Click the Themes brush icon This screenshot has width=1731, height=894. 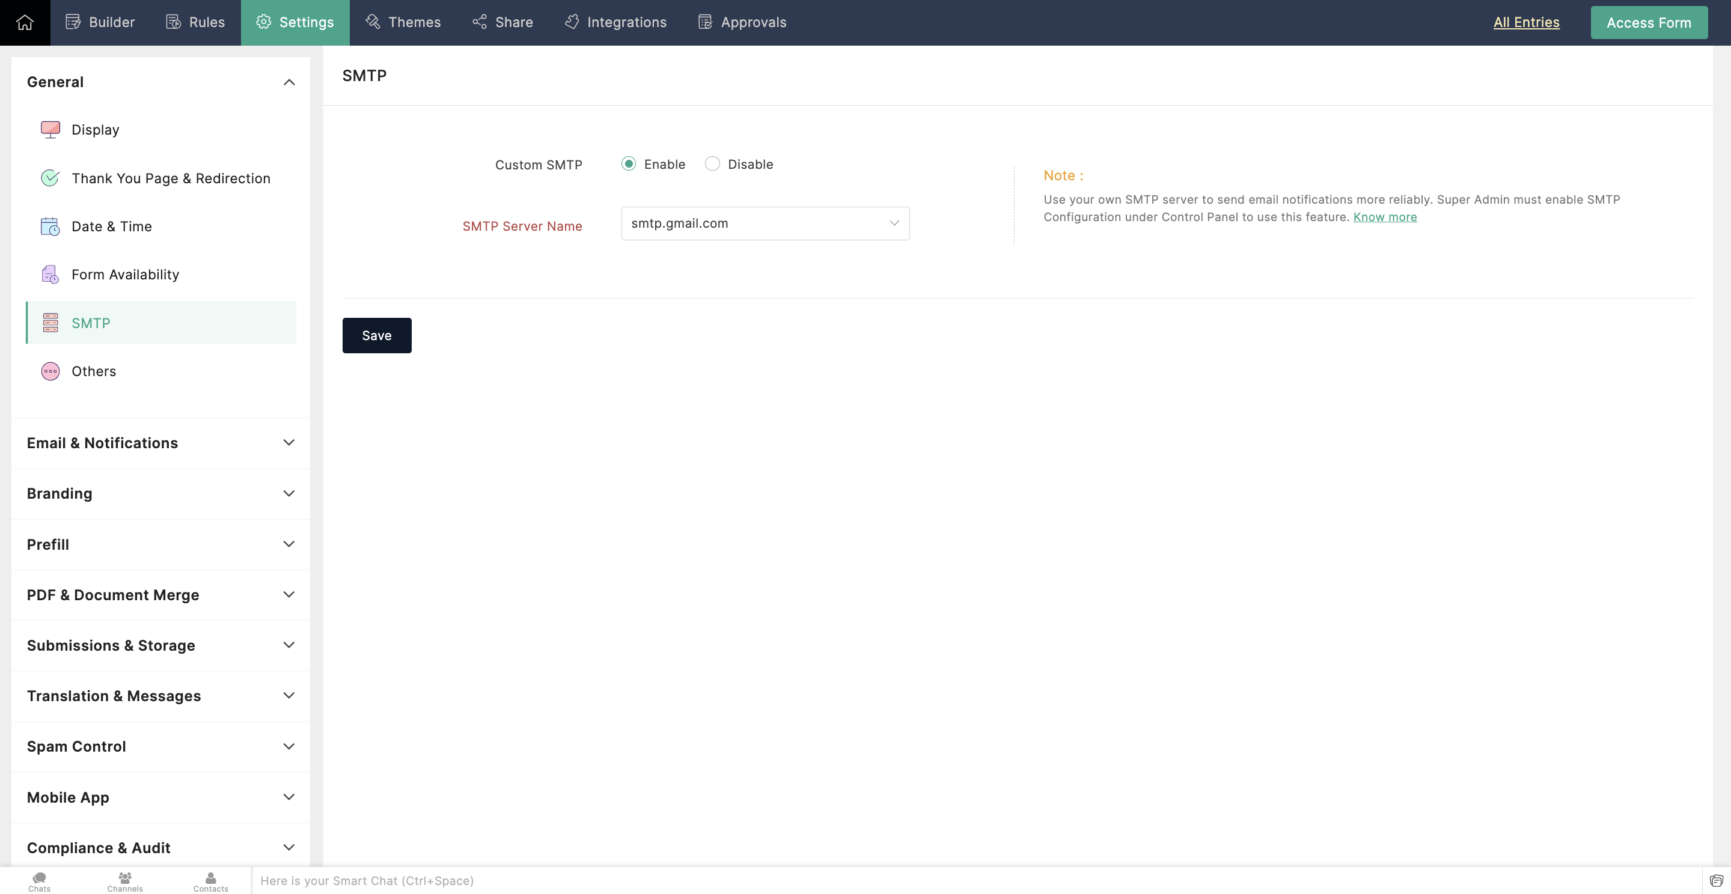(x=373, y=22)
